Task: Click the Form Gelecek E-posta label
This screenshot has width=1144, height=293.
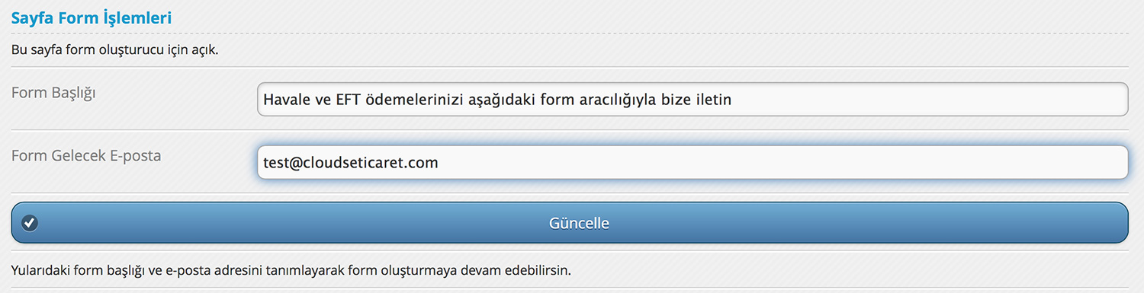Action: tap(86, 155)
